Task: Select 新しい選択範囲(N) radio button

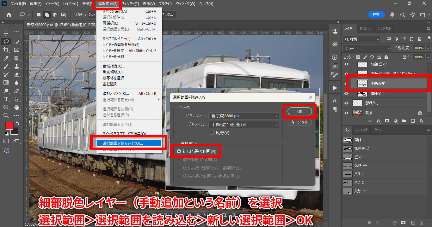Action: click(x=179, y=152)
